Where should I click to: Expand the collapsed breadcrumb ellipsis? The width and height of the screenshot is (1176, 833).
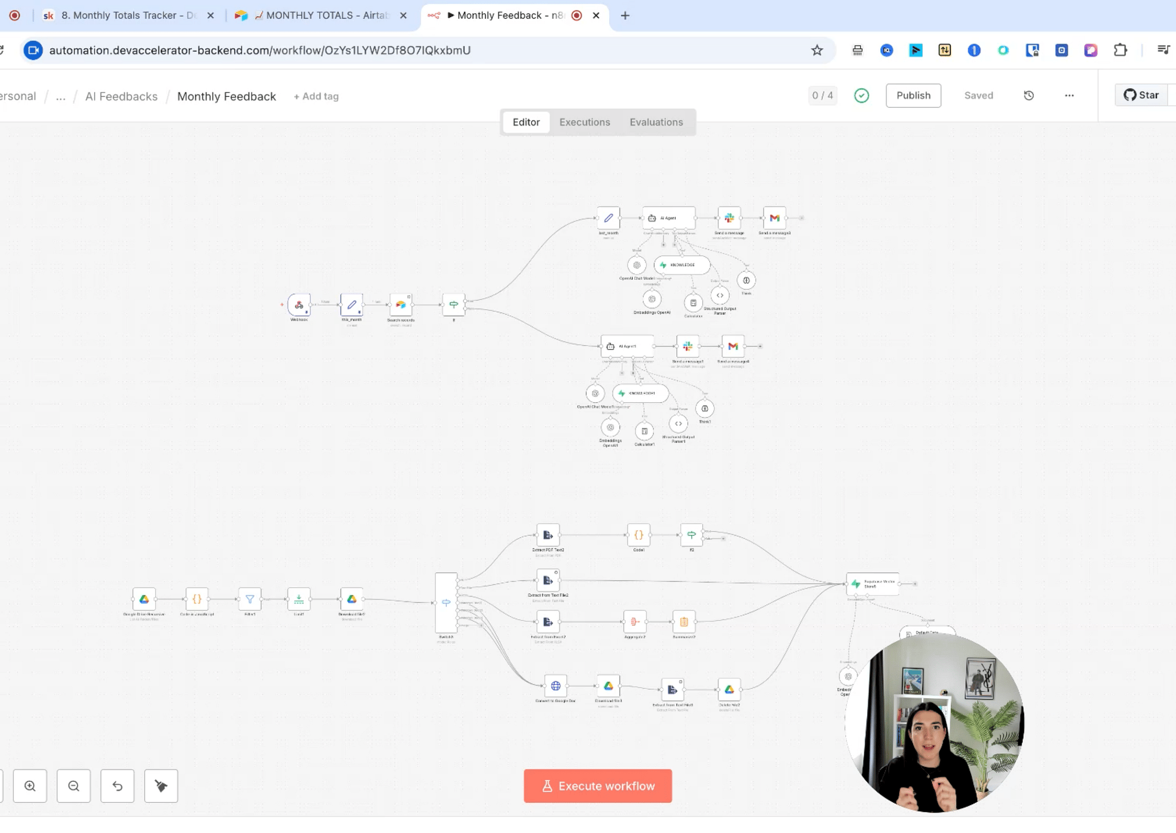point(60,96)
